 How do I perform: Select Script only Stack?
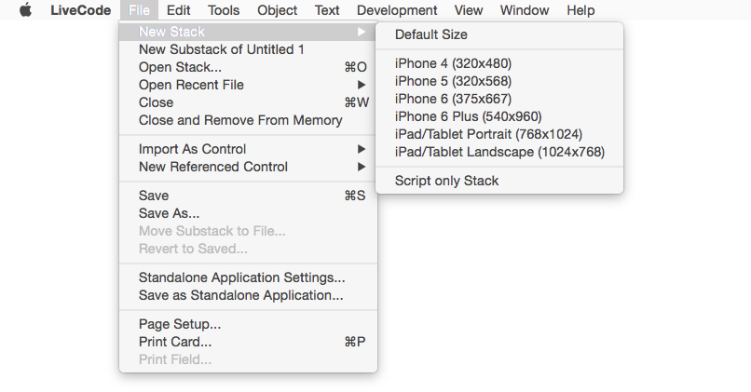pos(446,181)
